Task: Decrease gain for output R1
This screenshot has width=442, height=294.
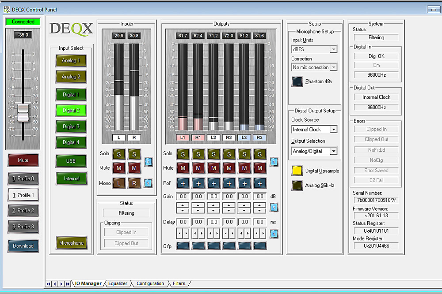Action: point(198,211)
